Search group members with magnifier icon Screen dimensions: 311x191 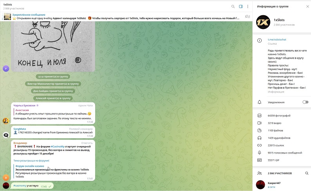[x=307, y=173]
